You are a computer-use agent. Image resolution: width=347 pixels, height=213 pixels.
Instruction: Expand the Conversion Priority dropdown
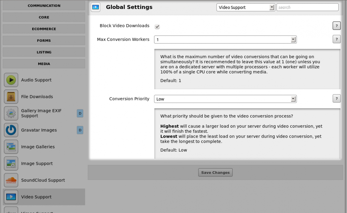[x=225, y=99]
